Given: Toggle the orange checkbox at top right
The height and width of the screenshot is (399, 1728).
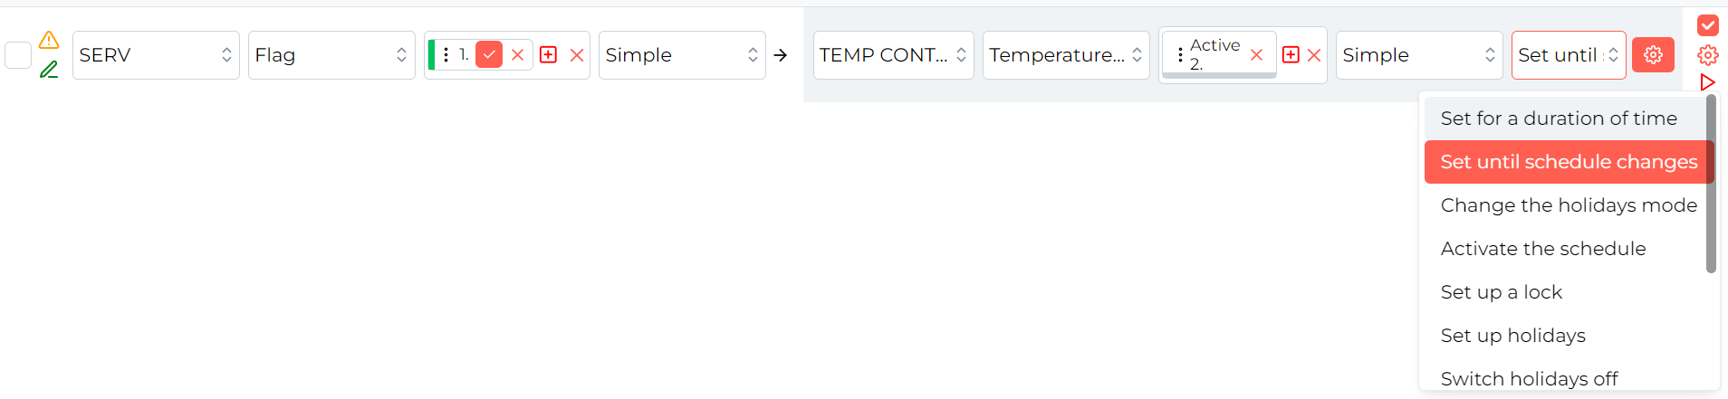Looking at the screenshot, I should (x=1708, y=25).
